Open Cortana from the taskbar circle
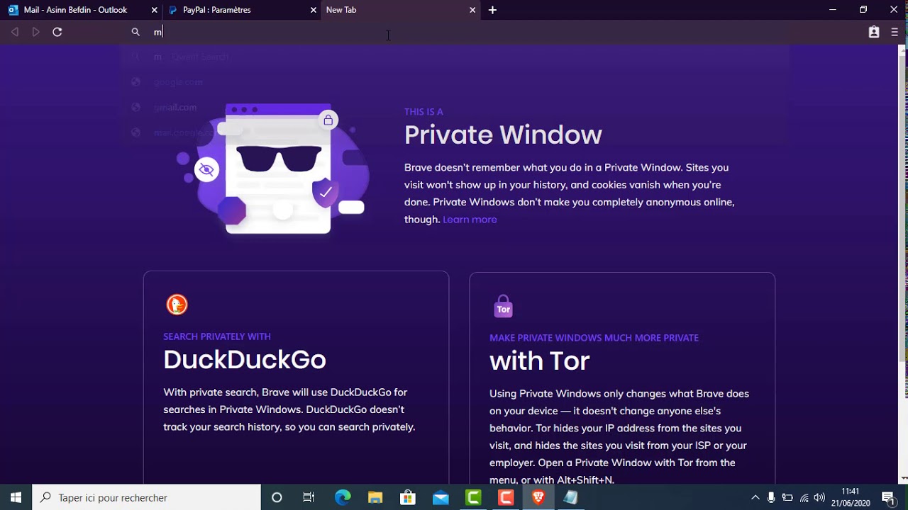 tap(277, 497)
